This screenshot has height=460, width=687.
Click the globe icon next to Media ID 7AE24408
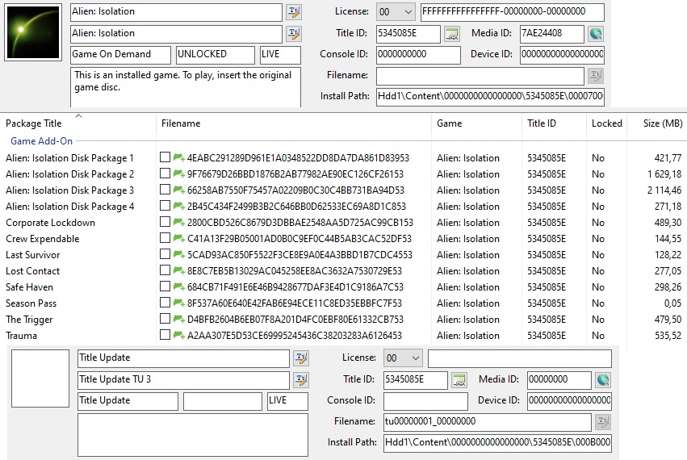click(596, 34)
